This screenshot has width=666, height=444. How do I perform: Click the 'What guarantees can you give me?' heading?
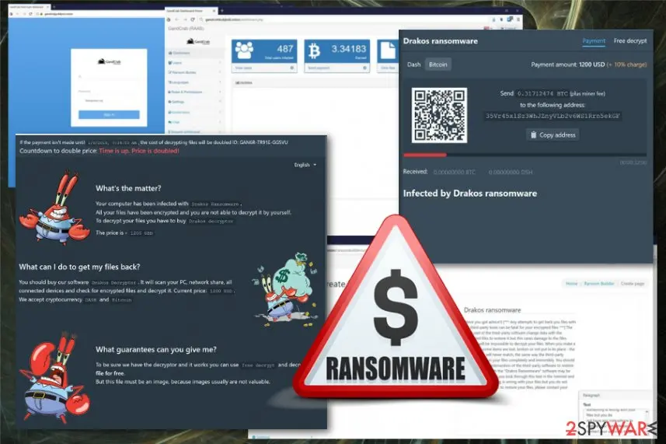click(156, 349)
